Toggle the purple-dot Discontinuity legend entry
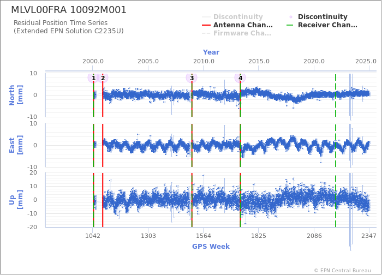The image size is (382, 275). coord(318,17)
